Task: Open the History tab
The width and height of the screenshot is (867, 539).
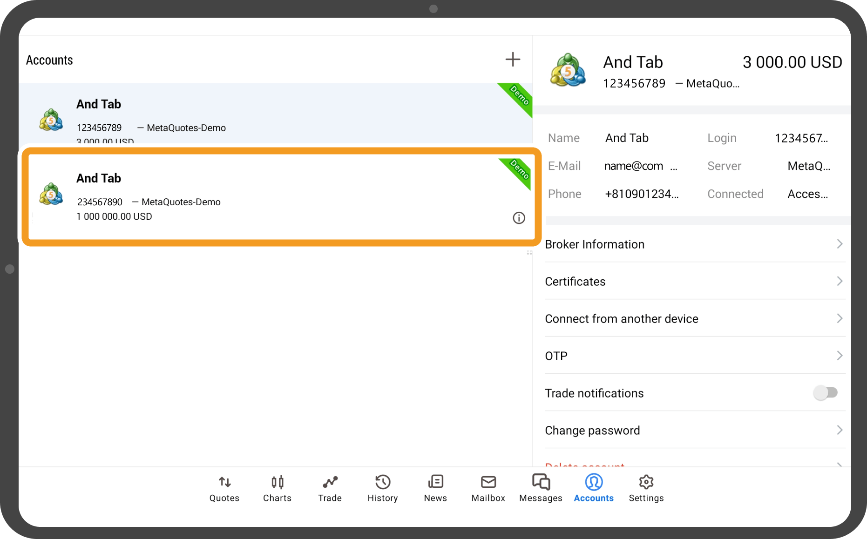Action: point(382,488)
